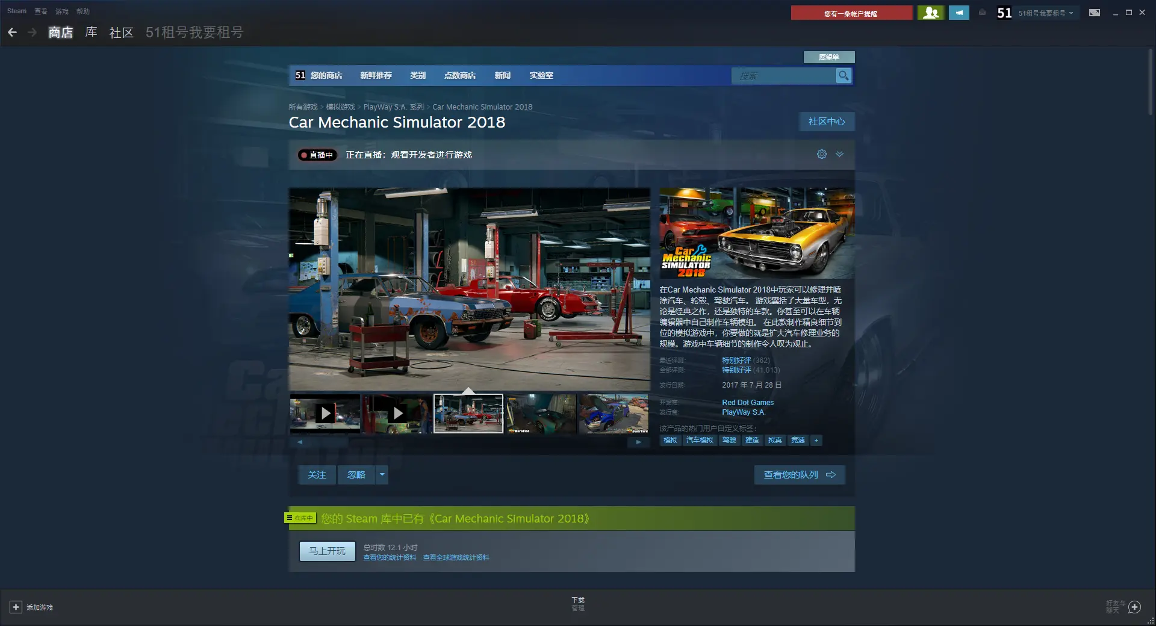The image size is (1156, 626).
Task: Open 点数商店 in store nav
Action: (460, 75)
